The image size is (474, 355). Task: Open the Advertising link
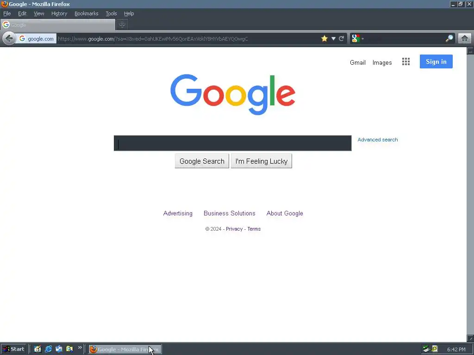178,214
